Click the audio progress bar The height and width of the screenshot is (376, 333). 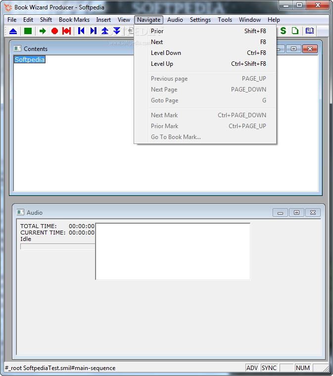point(58,246)
